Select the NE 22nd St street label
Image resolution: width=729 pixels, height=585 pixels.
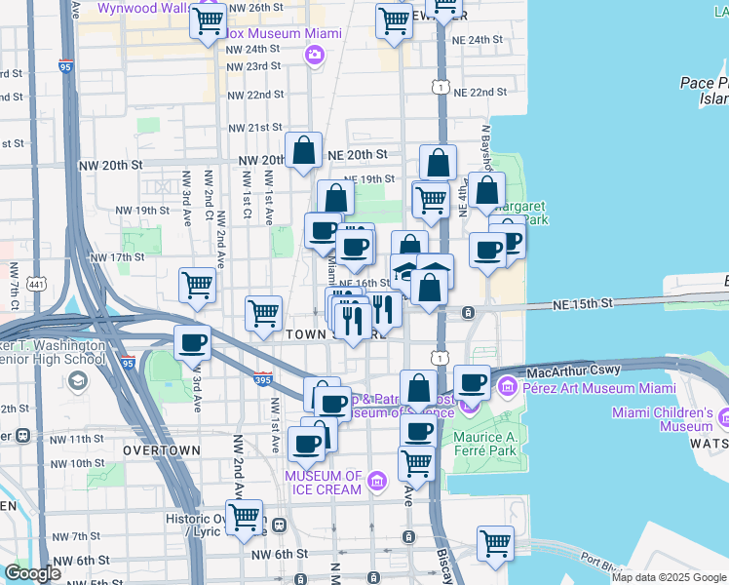480,92
